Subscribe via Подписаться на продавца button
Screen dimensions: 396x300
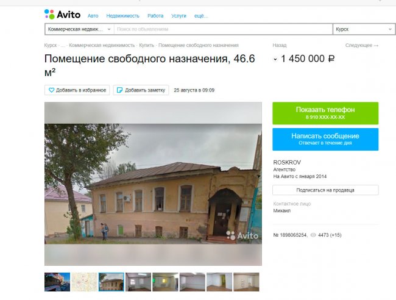point(325,190)
